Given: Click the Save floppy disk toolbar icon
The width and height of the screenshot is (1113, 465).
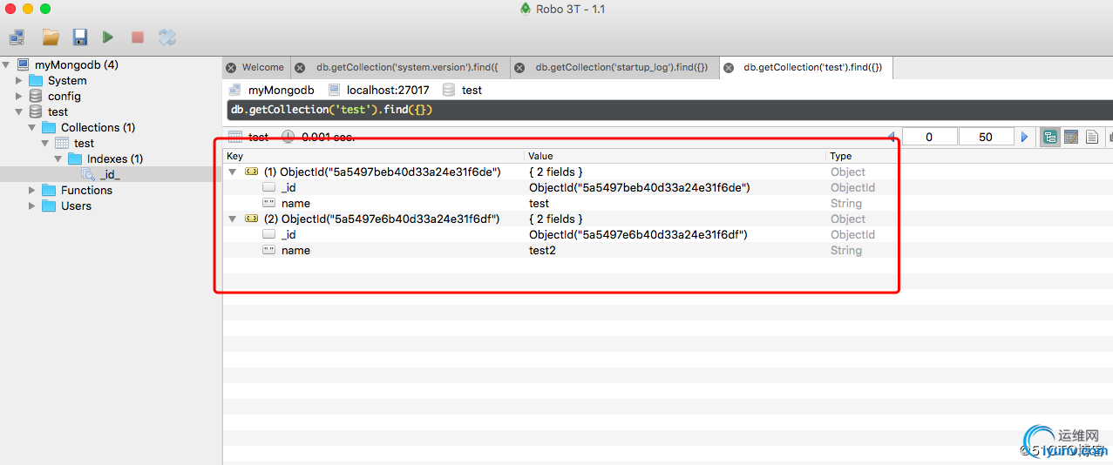Looking at the screenshot, I should point(79,37).
